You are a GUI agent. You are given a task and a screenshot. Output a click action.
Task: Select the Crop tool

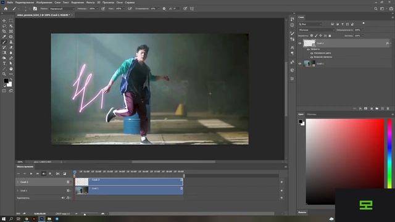tap(4, 31)
